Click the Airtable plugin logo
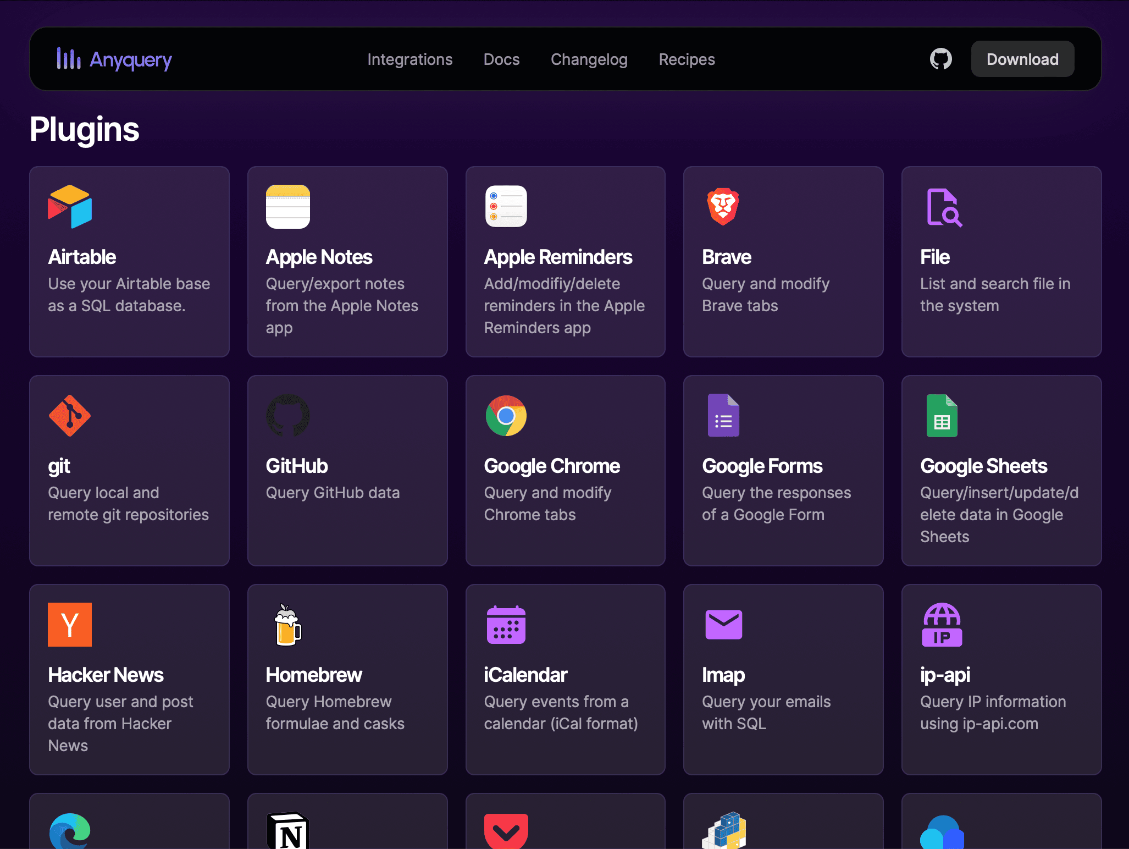The width and height of the screenshot is (1129, 849). pyautogui.click(x=70, y=207)
